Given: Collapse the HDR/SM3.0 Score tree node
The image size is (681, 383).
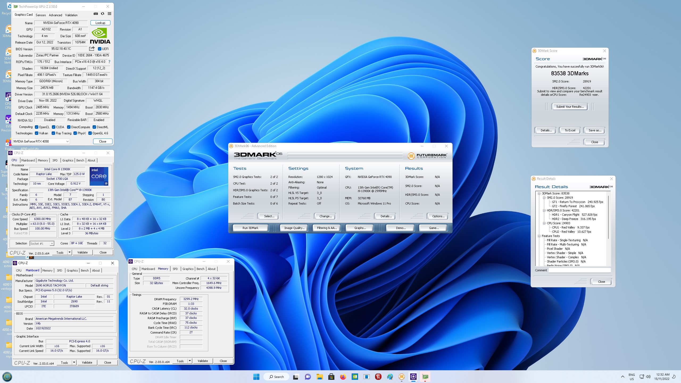Looking at the screenshot, I should 544,210.
